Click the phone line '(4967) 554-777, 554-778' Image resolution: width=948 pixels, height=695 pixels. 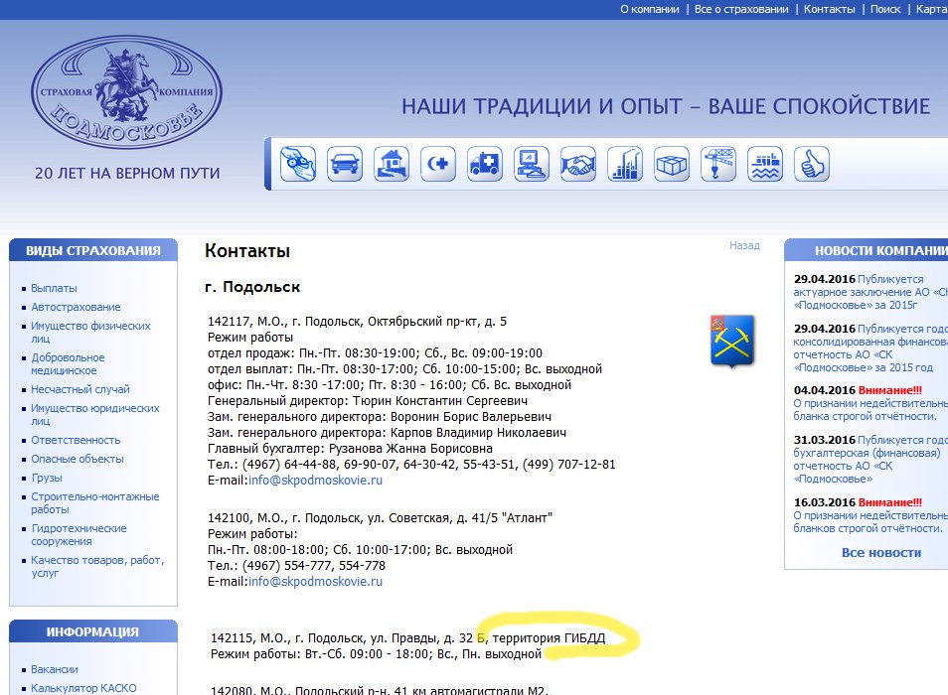tap(296, 566)
